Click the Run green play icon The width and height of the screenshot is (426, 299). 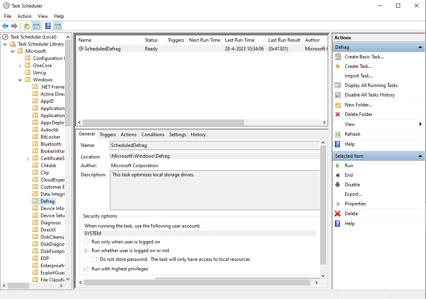338,166
